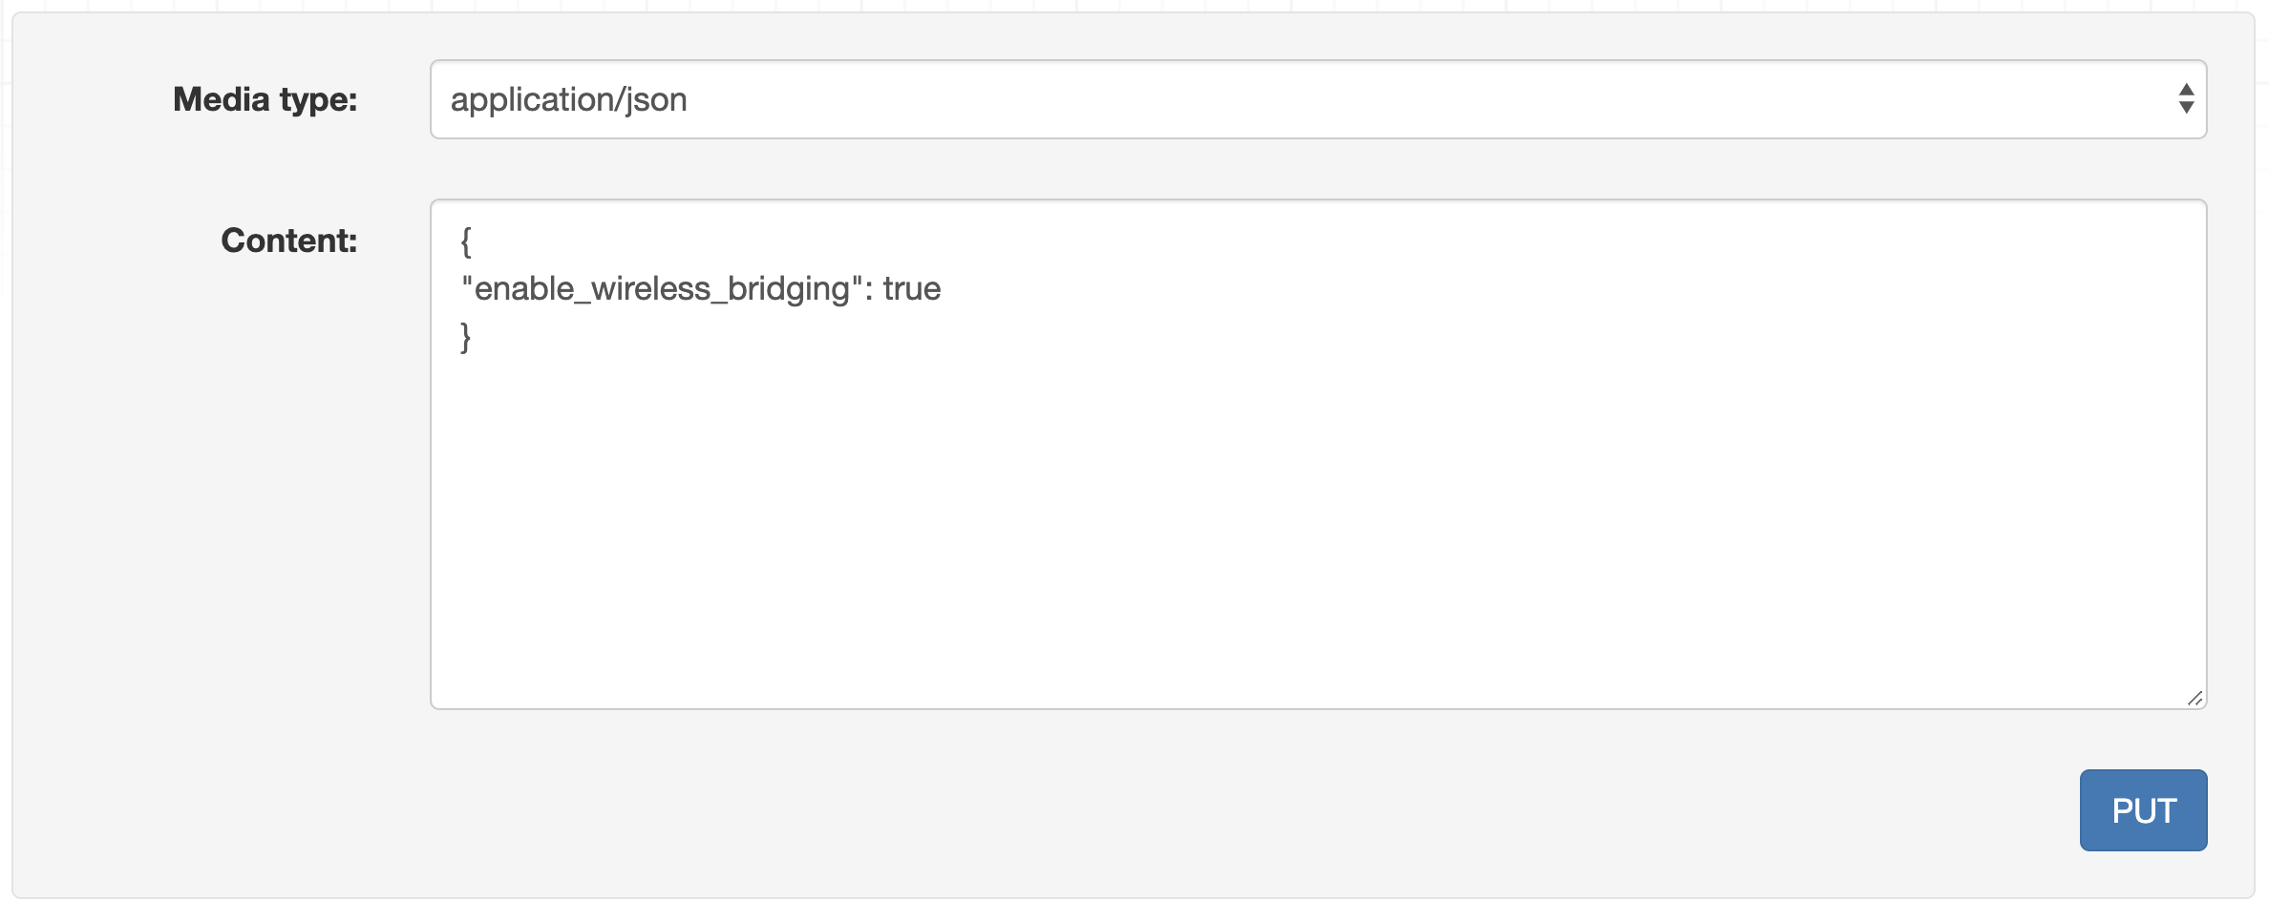Click the colon after the JSON key
2269x922 pixels.
tap(868, 289)
